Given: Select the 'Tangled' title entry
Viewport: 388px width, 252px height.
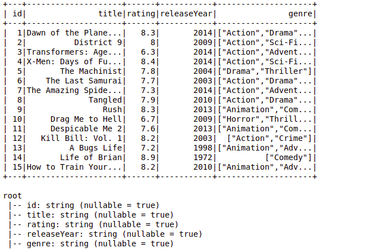Looking at the screenshot, I should click(x=106, y=100).
